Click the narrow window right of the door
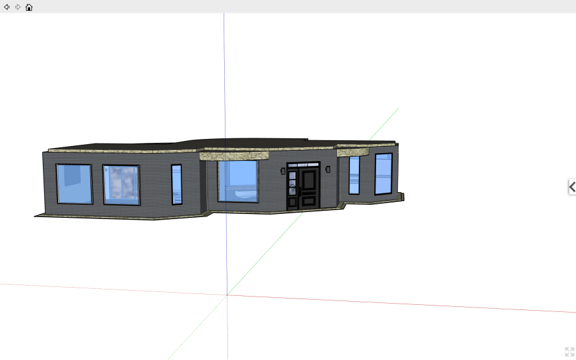This screenshot has width=576, height=360. coord(354,175)
